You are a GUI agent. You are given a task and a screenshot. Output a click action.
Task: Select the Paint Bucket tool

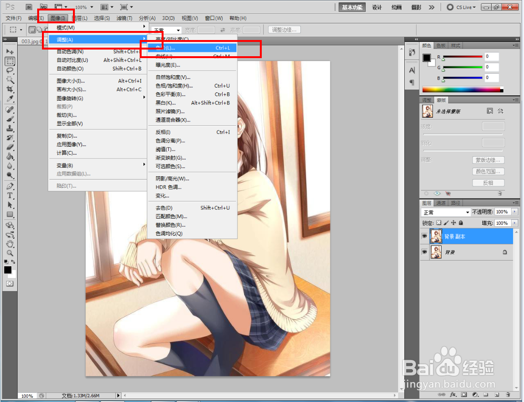(x=10, y=156)
